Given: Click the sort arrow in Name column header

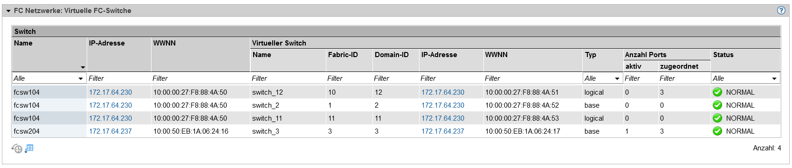Looking at the screenshot, I should click(x=83, y=67).
